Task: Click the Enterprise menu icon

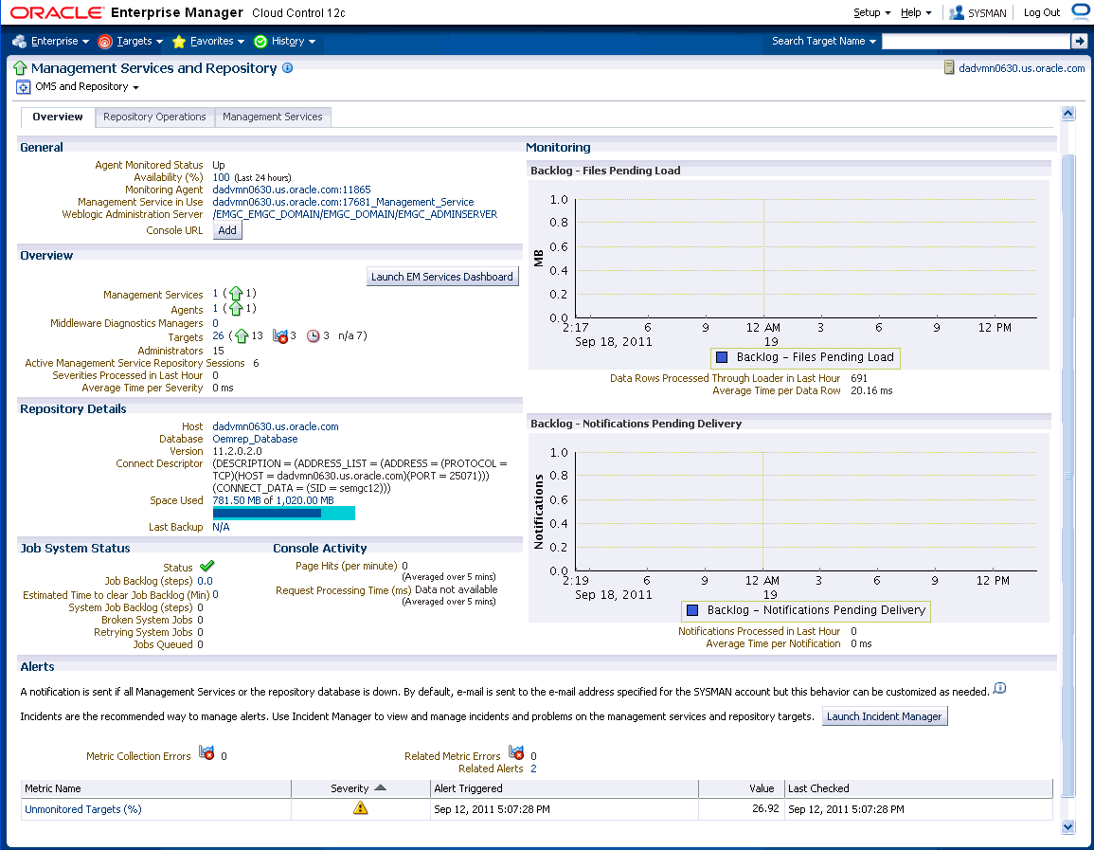Action: coord(20,42)
